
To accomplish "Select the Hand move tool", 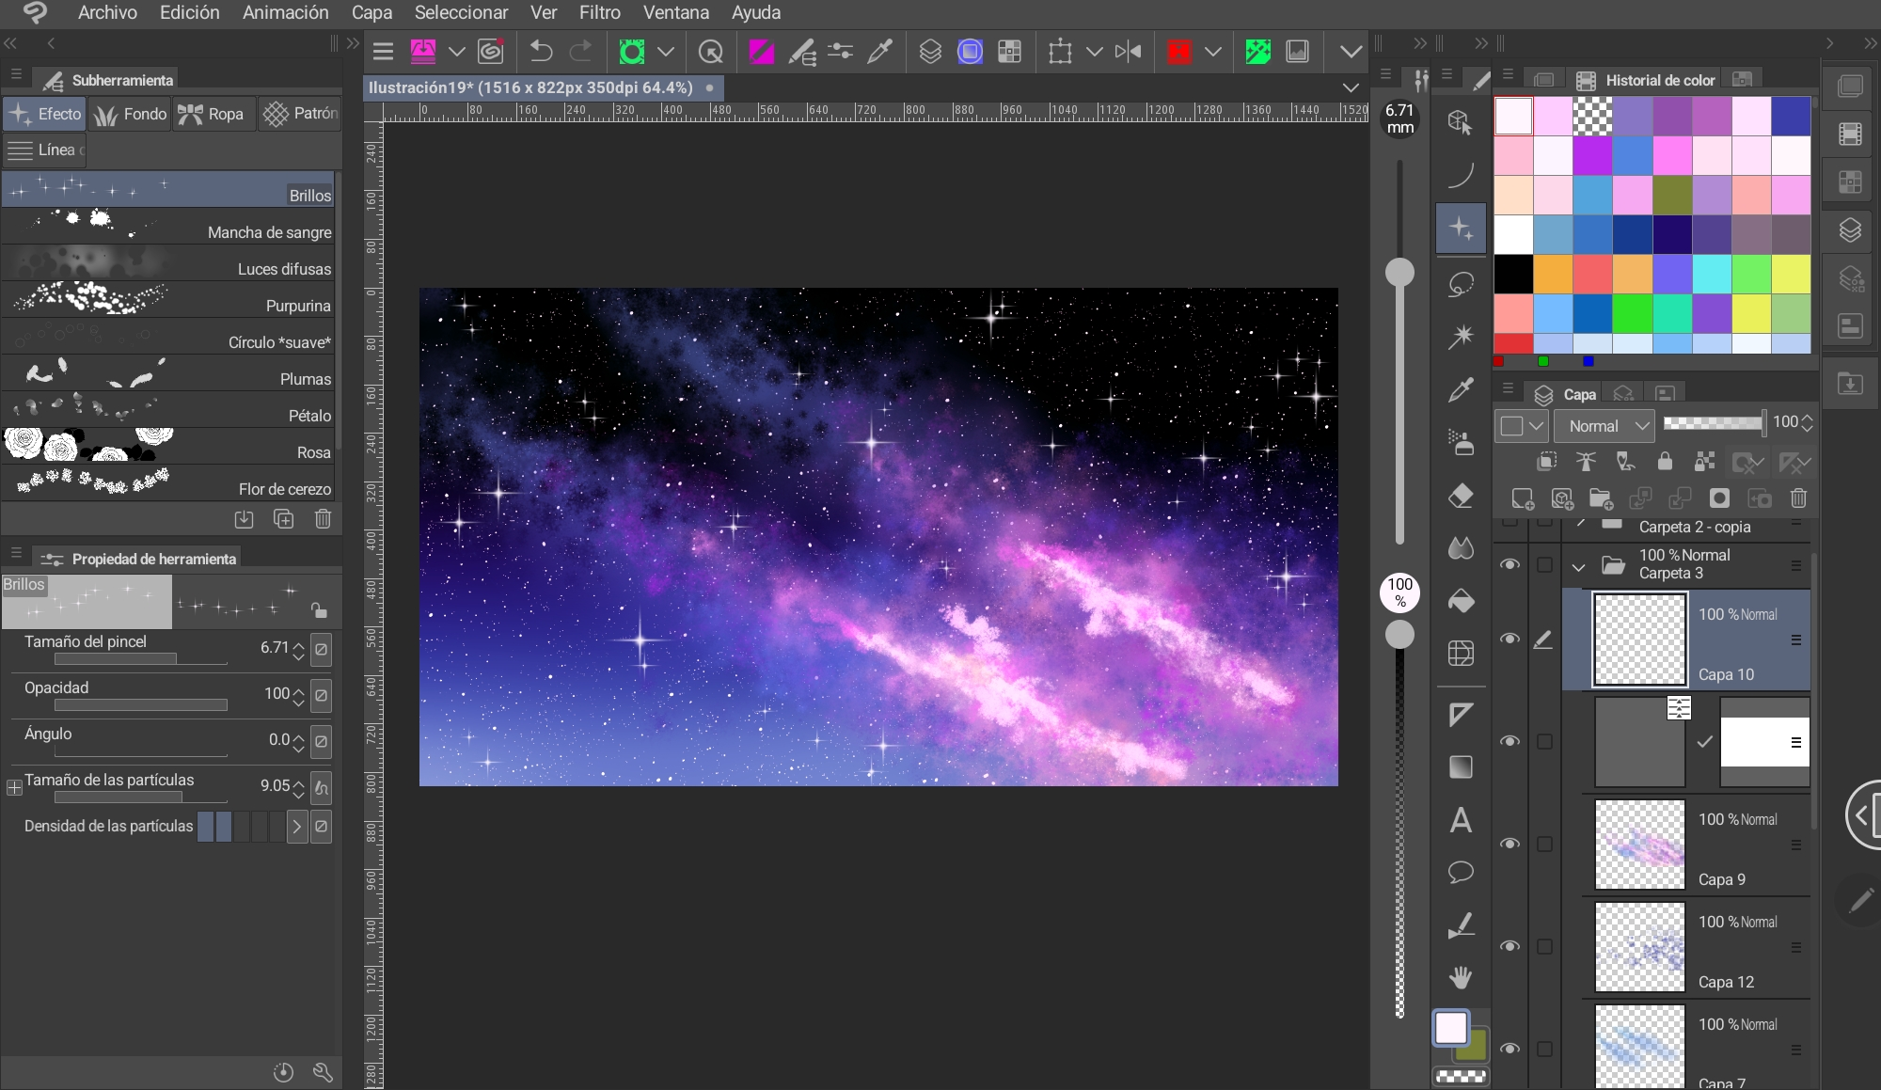I will [1461, 978].
